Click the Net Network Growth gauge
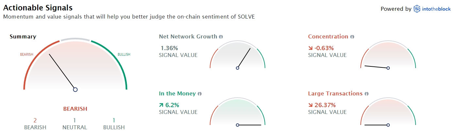 coord(238,55)
